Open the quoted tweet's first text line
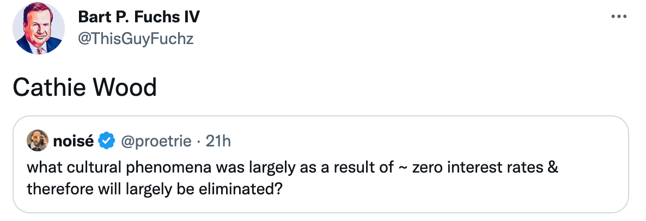This screenshot has width=646, height=221. 292,167
